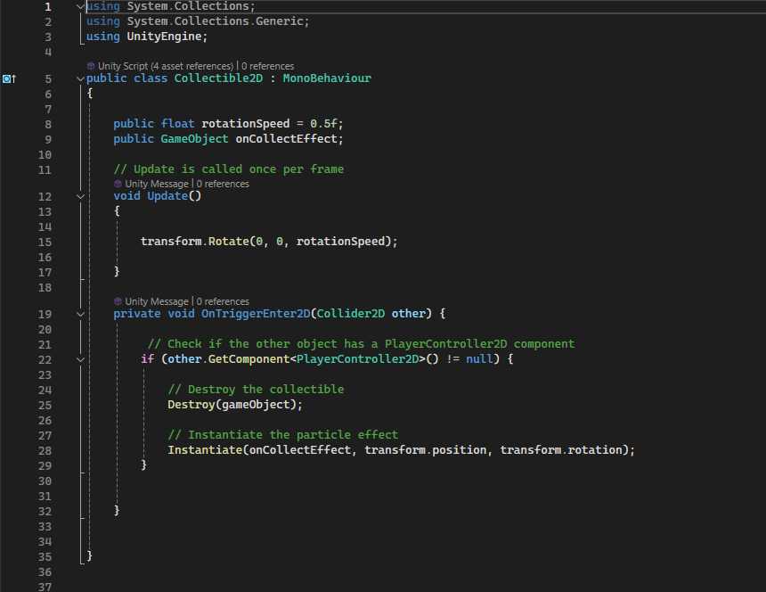Click the Destroy(gameObject) statement
This screenshot has width=766, height=592.
tap(235, 405)
